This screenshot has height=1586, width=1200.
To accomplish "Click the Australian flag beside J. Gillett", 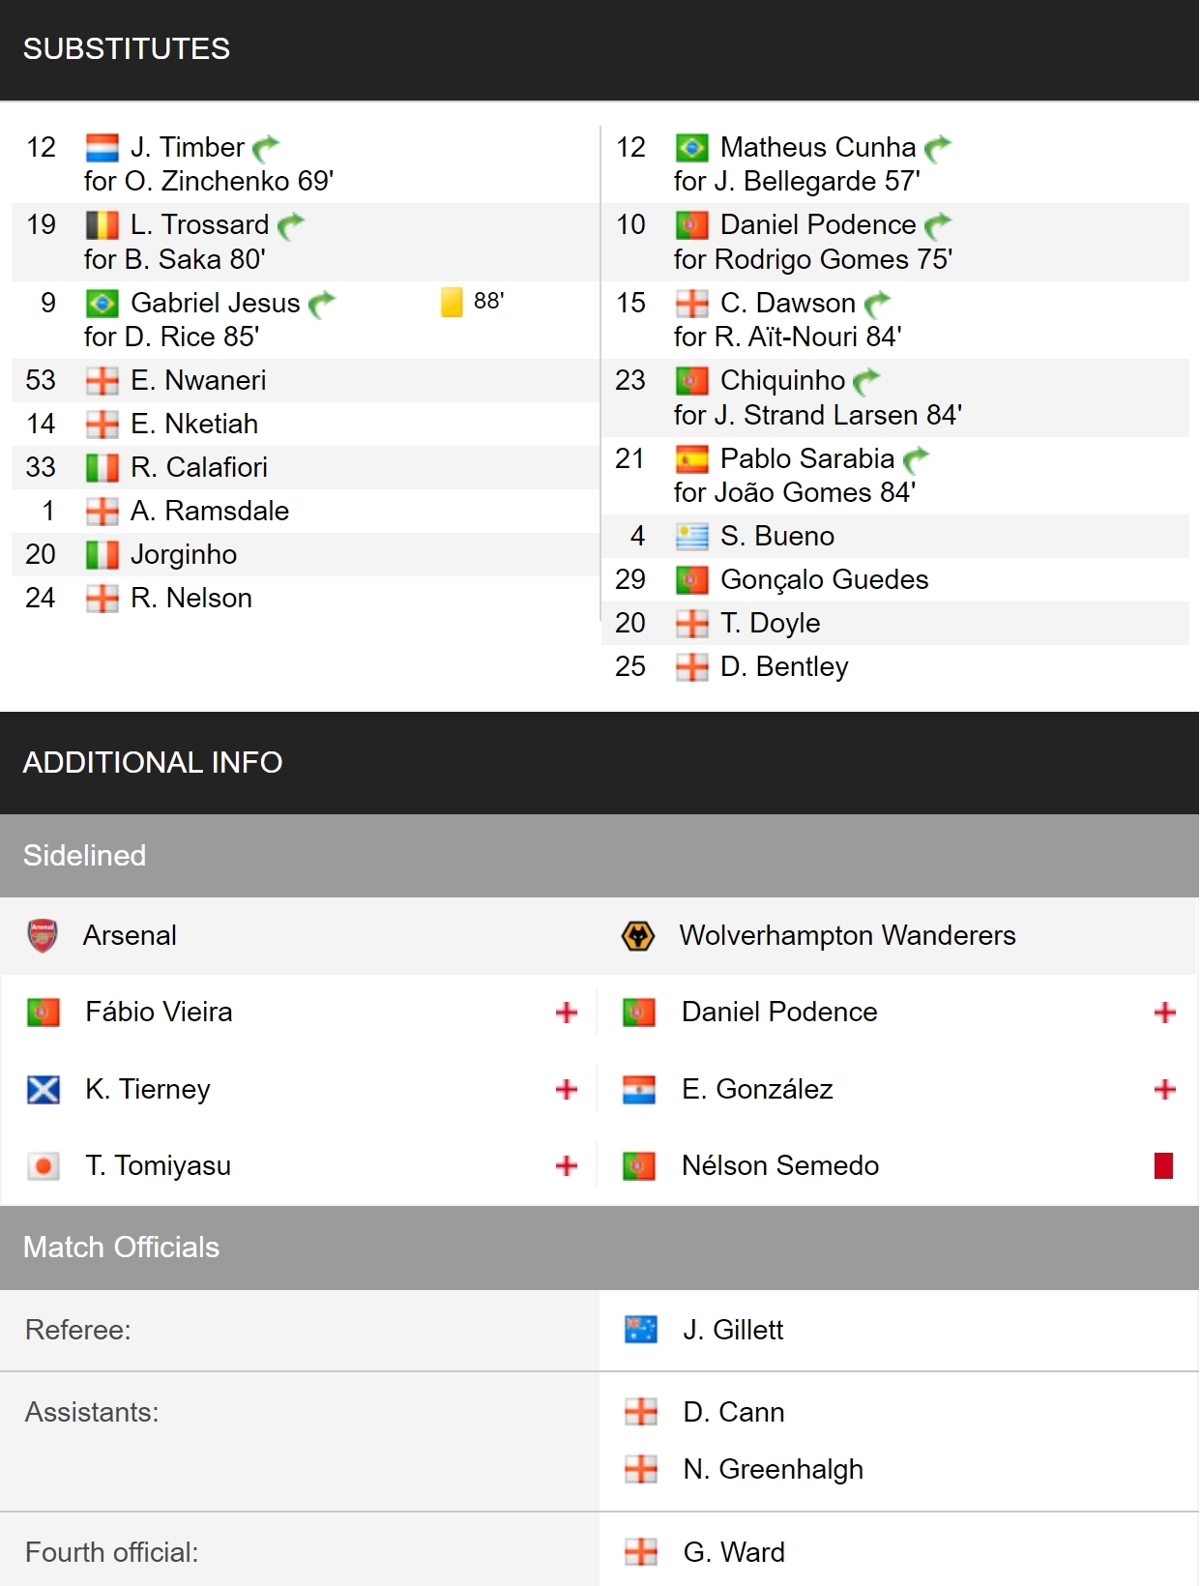I will click(x=641, y=1330).
